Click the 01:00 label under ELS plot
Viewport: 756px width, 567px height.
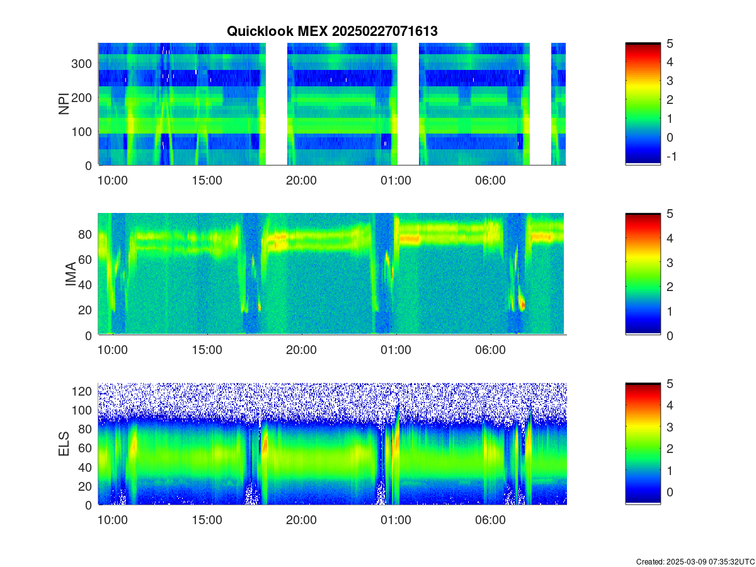396,520
